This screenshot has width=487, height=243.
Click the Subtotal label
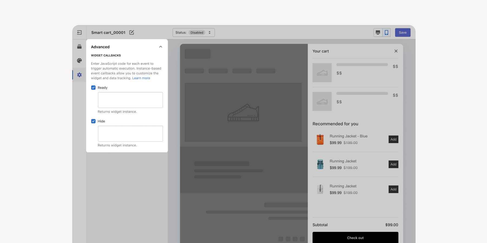coord(320,225)
